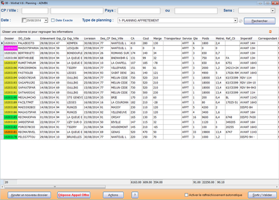This screenshot has height=200, width=279.
Task: Click Sortir / Valider
Action: 262,195
